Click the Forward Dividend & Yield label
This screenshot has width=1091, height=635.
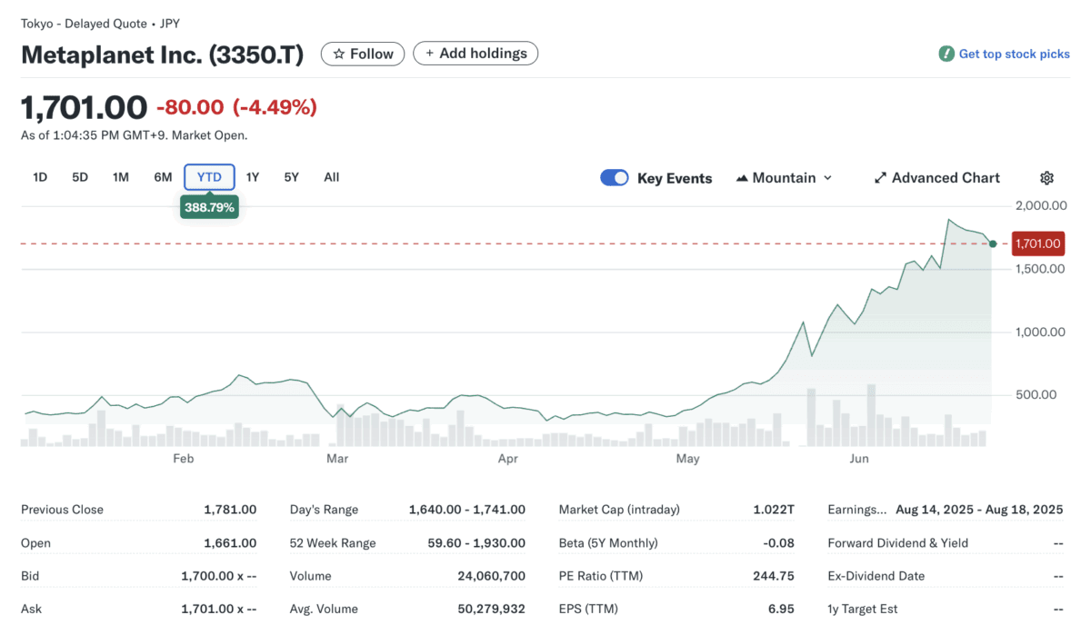(x=898, y=543)
